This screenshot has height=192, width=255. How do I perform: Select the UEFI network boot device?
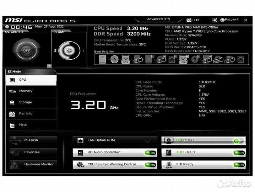tap(172, 59)
